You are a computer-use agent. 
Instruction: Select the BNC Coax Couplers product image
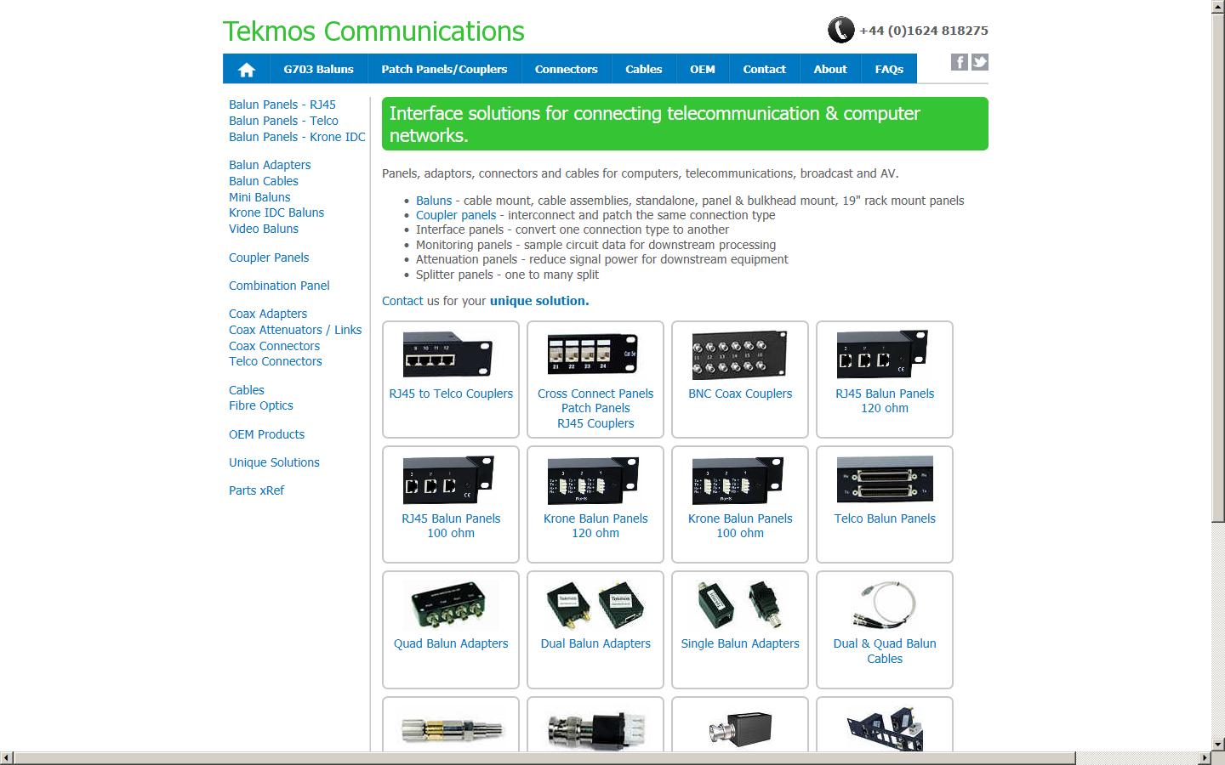739,354
